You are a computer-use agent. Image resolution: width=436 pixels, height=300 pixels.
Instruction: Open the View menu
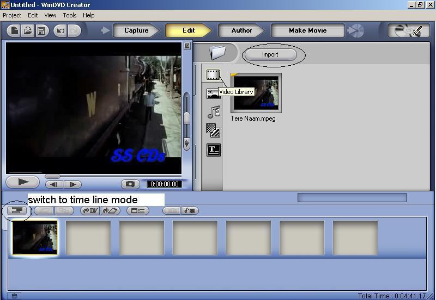tap(50, 15)
